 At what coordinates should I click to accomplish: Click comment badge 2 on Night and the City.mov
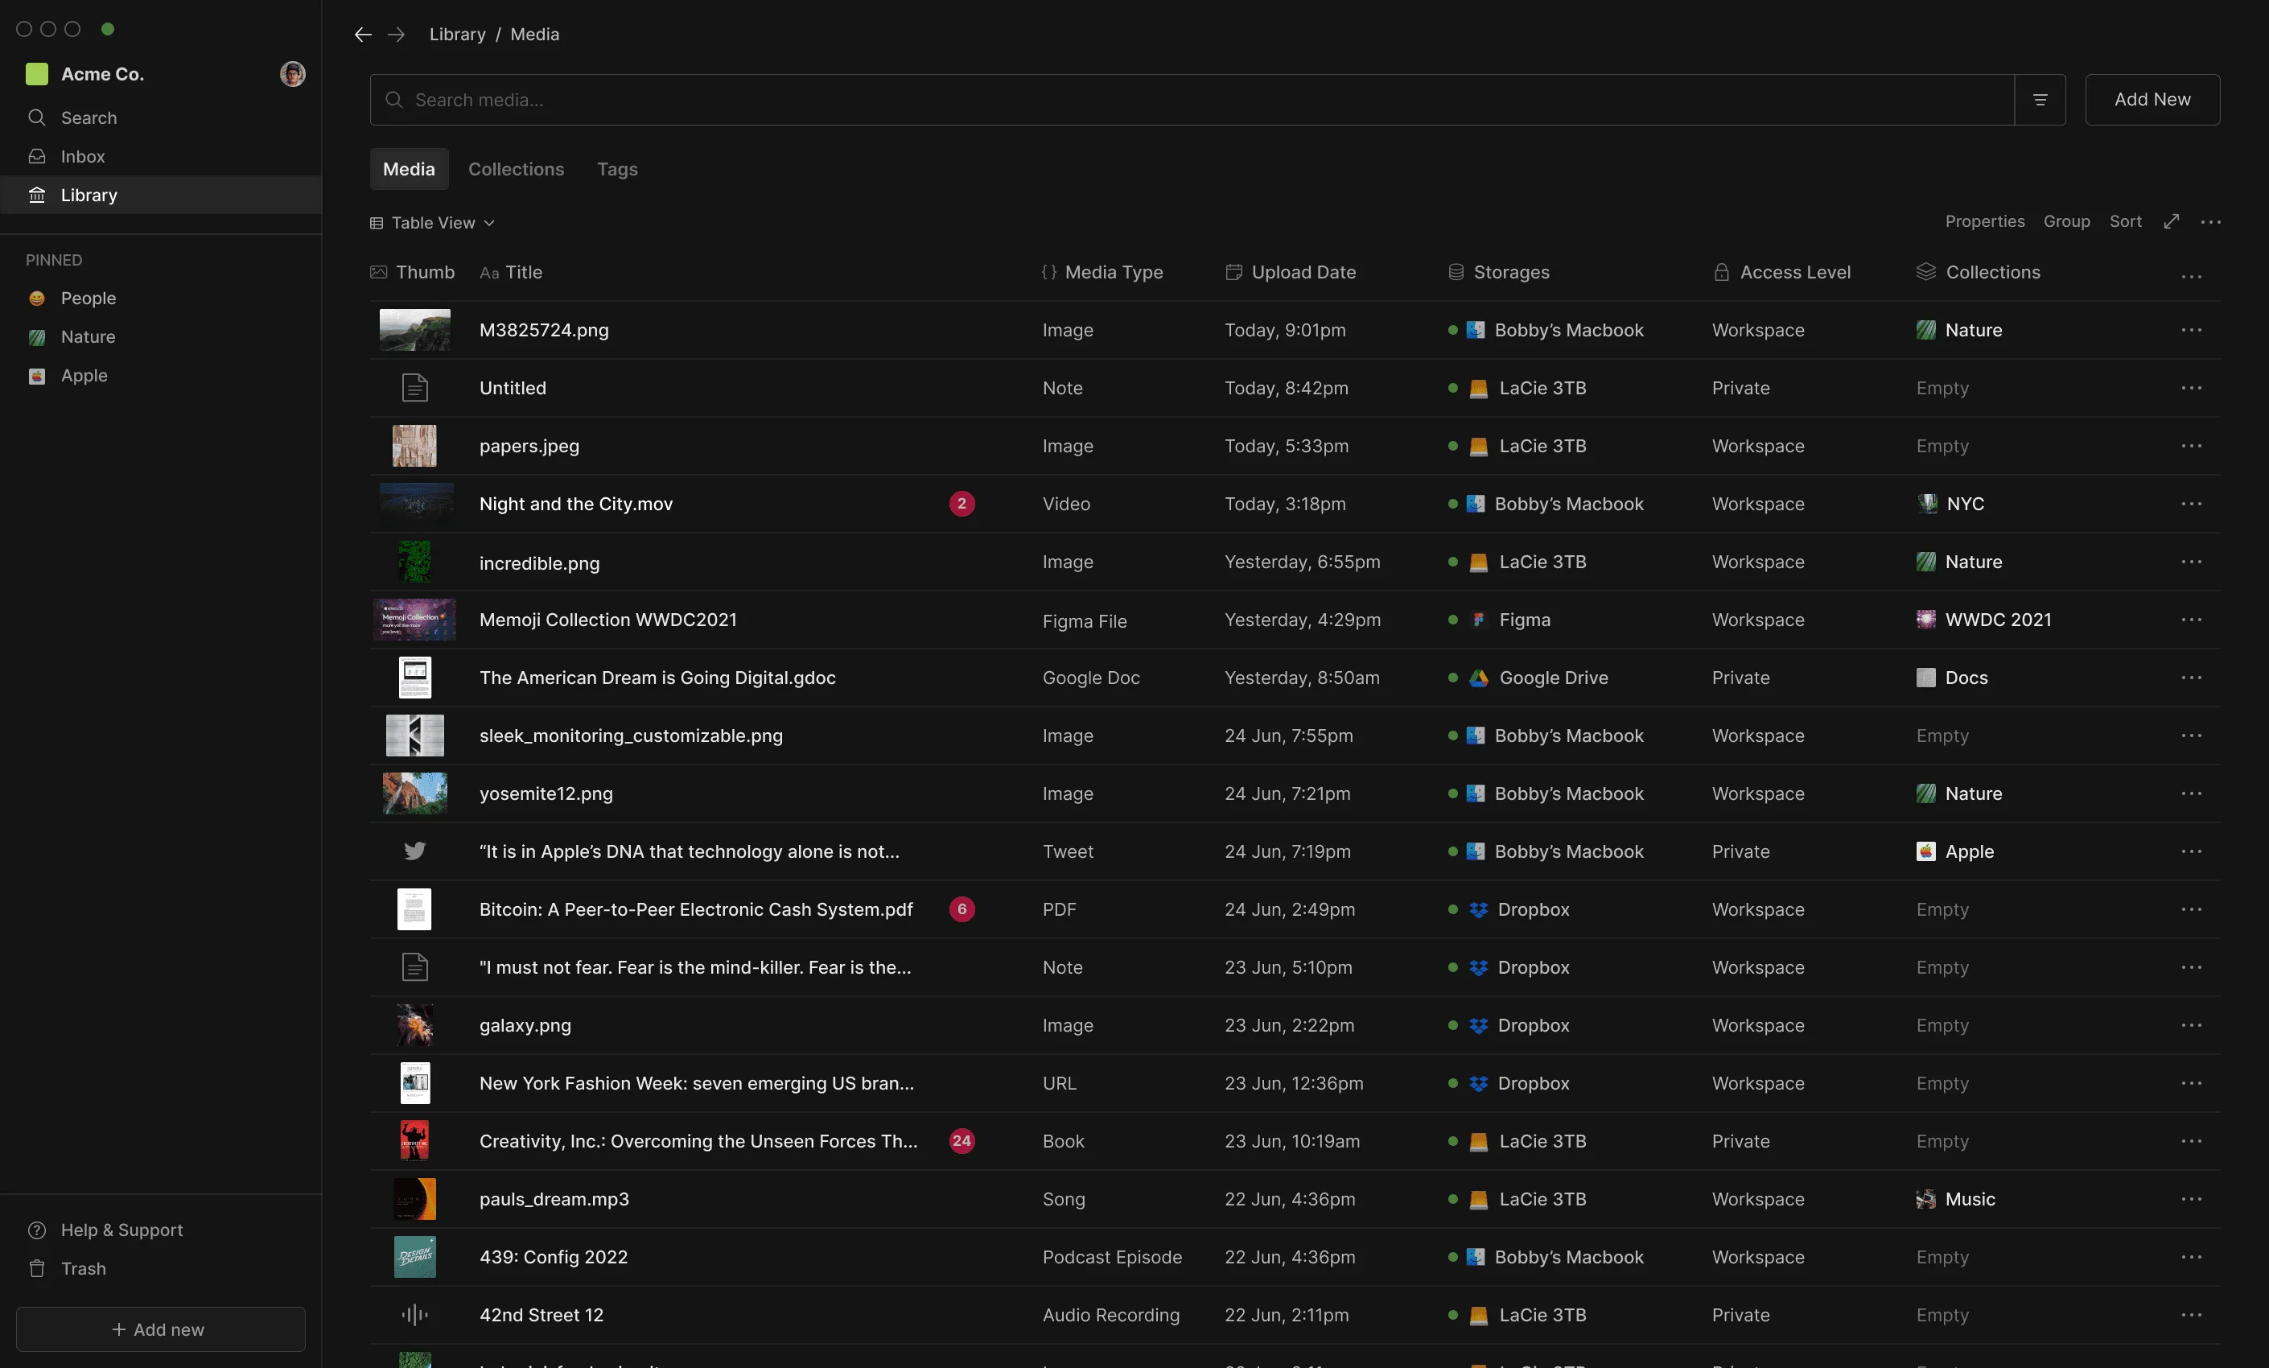click(962, 504)
